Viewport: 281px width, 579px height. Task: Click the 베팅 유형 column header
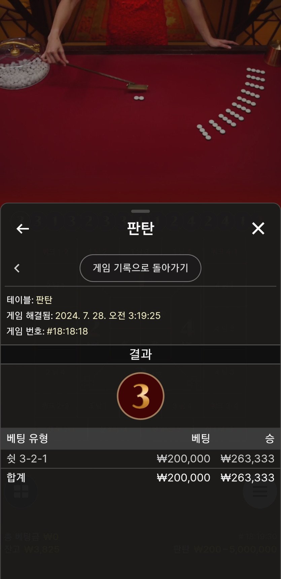(x=28, y=438)
